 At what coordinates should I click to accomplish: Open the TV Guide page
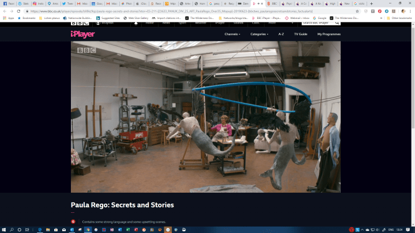click(x=300, y=34)
